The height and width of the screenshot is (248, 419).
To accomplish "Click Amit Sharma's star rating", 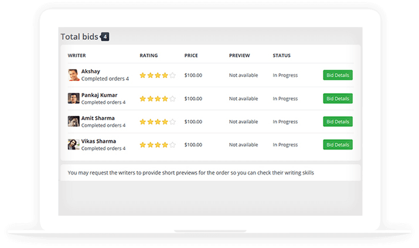I will [158, 122].
